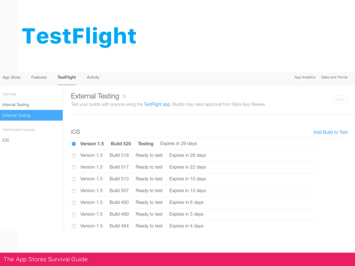Open Sales and Trends link
Screen dimensions: 355x266
click(334, 77)
